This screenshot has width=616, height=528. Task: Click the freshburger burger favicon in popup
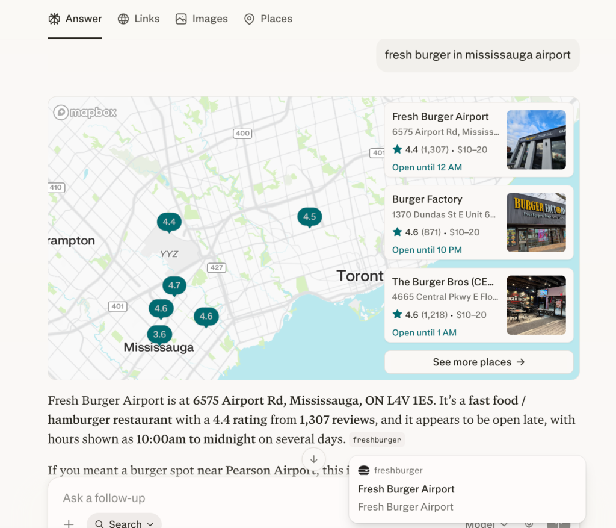tap(364, 470)
